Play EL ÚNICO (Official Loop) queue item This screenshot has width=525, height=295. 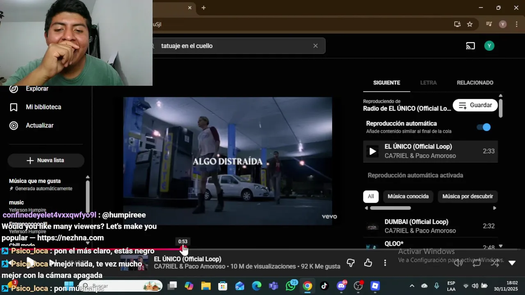430,151
